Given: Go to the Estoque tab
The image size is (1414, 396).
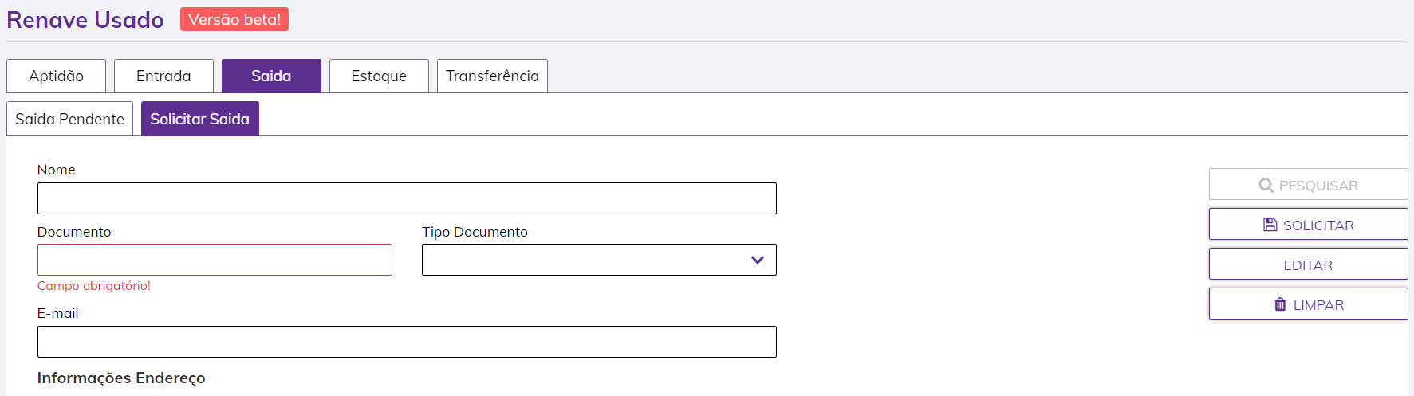Looking at the screenshot, I should tap(379, 76).
